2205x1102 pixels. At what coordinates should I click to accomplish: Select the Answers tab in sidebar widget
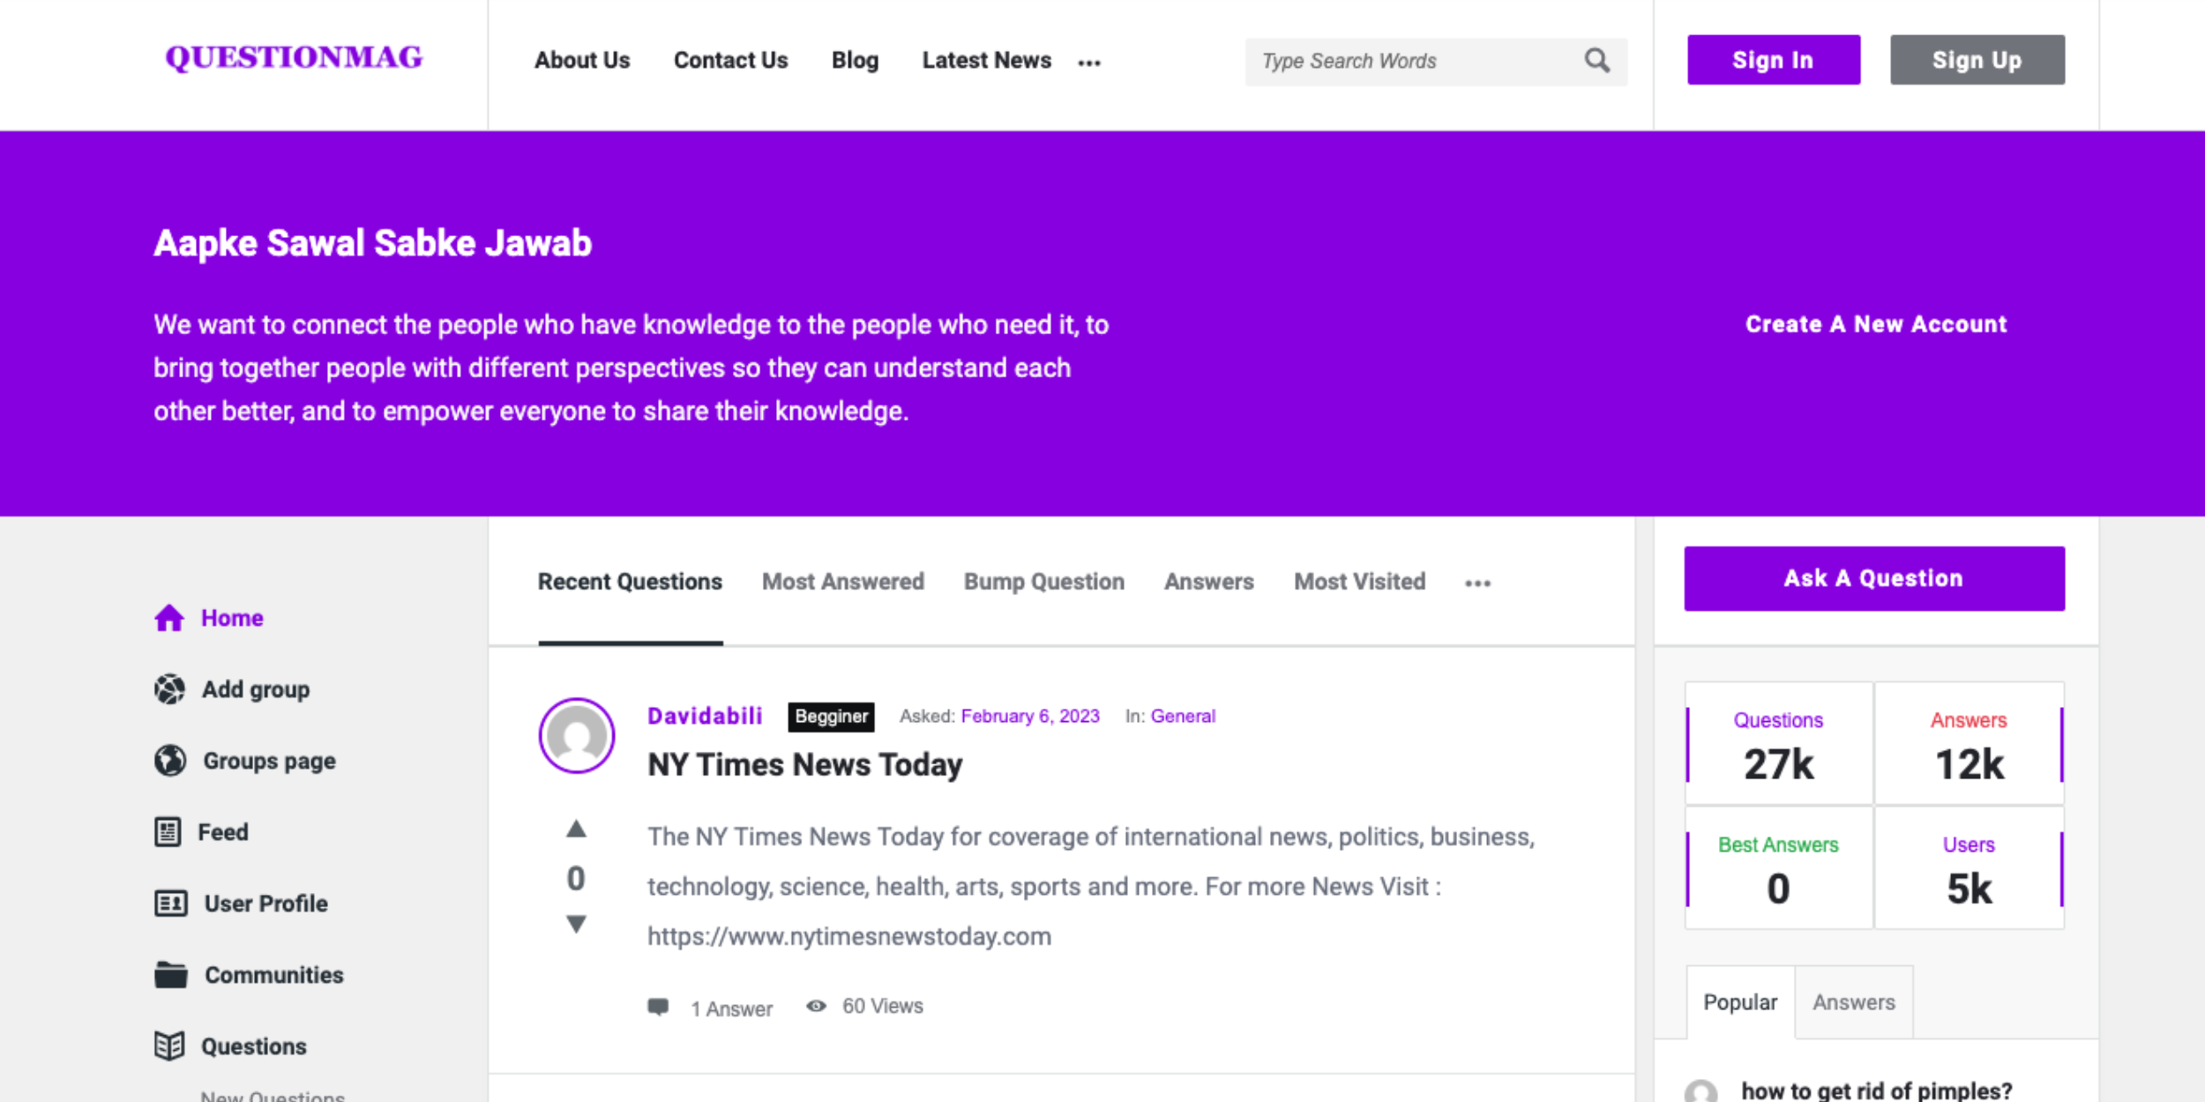click(1853, 1002)
